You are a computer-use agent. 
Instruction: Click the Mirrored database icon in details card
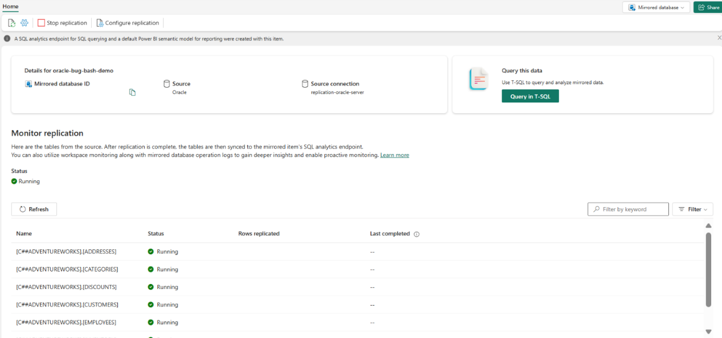pyautogui.click(x=29, y=84)
